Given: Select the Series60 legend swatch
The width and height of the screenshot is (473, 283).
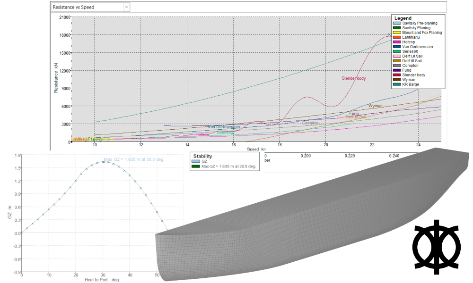Looking at the screenshot, I should [397, 51].
